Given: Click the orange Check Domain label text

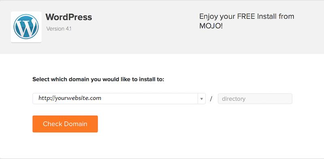Looking at the screenshot, I should point(65,124).
